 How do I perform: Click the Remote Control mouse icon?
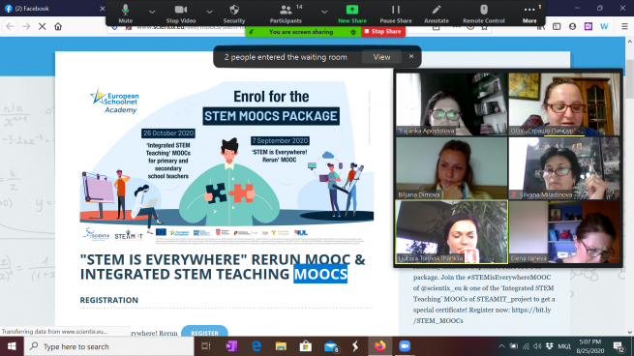(484, 14)
